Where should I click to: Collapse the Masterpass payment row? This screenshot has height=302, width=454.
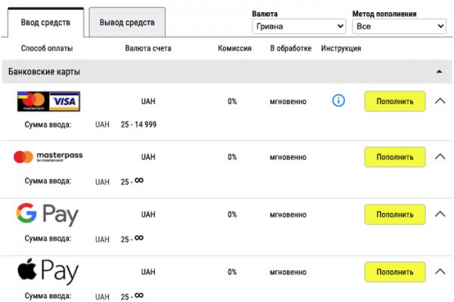440,157
